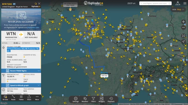Open the hamburger main menu
The width and height of the screenshot is (188, 105).
[185, 3]
